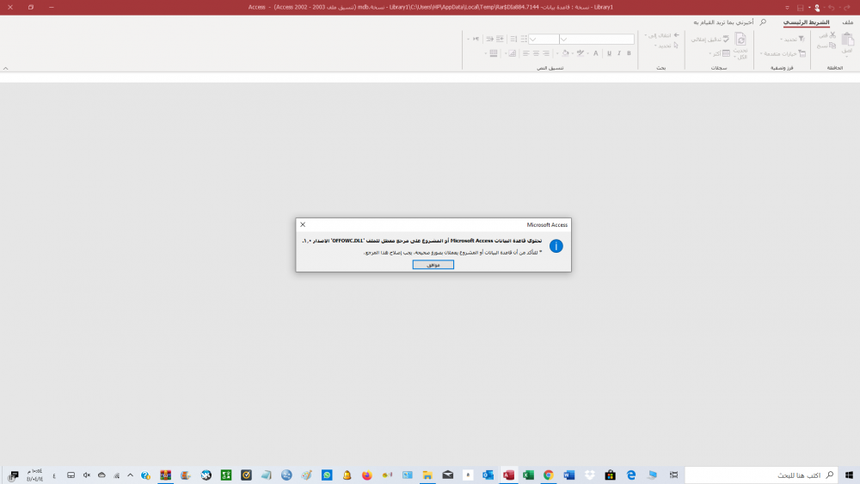Open Mail app from taskbar
This screenshot has height=484, width=860.
447,475
